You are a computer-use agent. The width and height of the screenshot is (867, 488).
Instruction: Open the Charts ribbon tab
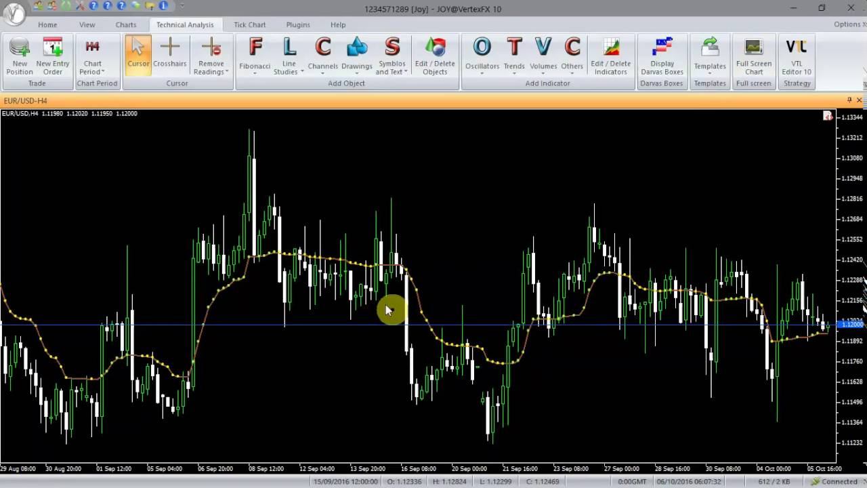tap(126, 24)
